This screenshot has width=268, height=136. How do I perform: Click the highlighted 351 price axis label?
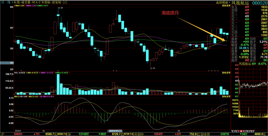[7, 63]
